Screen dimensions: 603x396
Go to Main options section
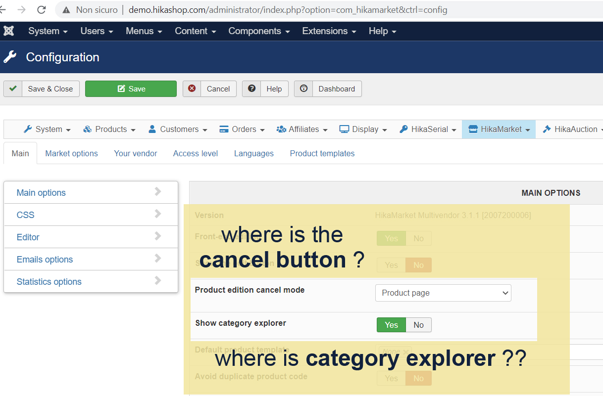pyautogui.click(x=91, y=192)
